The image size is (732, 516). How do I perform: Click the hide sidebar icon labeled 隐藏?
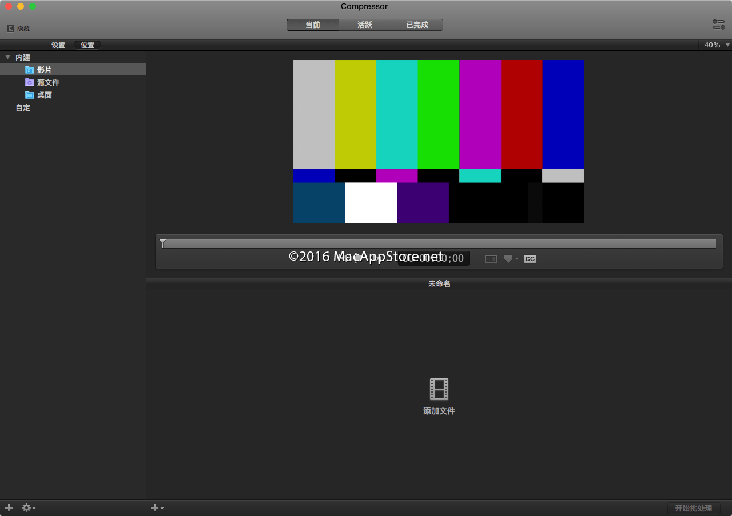(10, 28)
